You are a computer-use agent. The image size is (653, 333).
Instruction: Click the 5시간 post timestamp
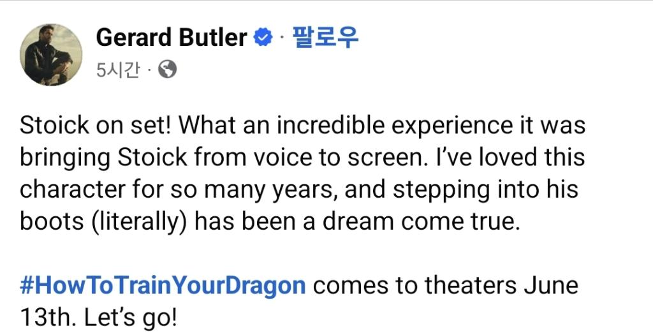click(x=118, y=70)
